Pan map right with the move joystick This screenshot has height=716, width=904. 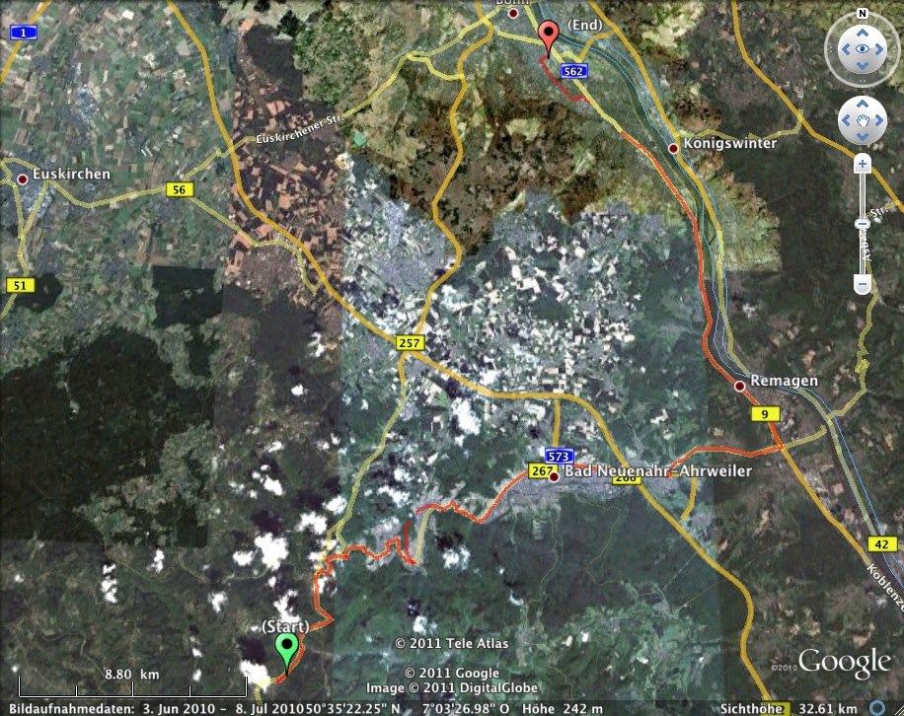[x=880, y=121]
